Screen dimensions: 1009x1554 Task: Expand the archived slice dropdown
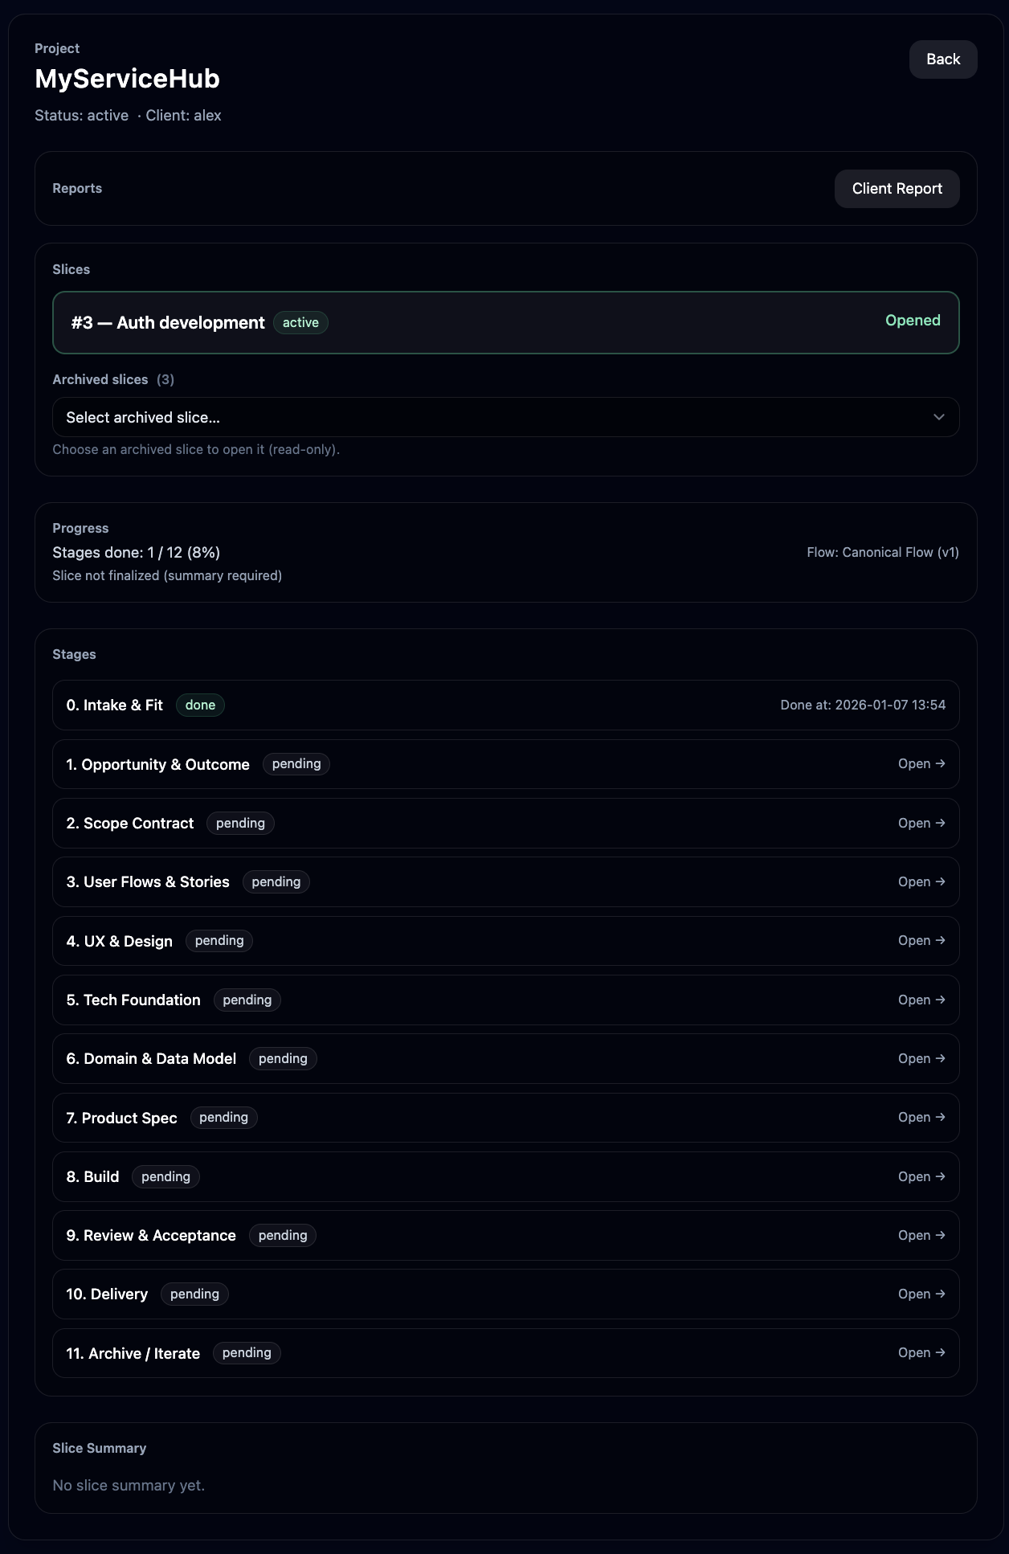tap(504, 417)
